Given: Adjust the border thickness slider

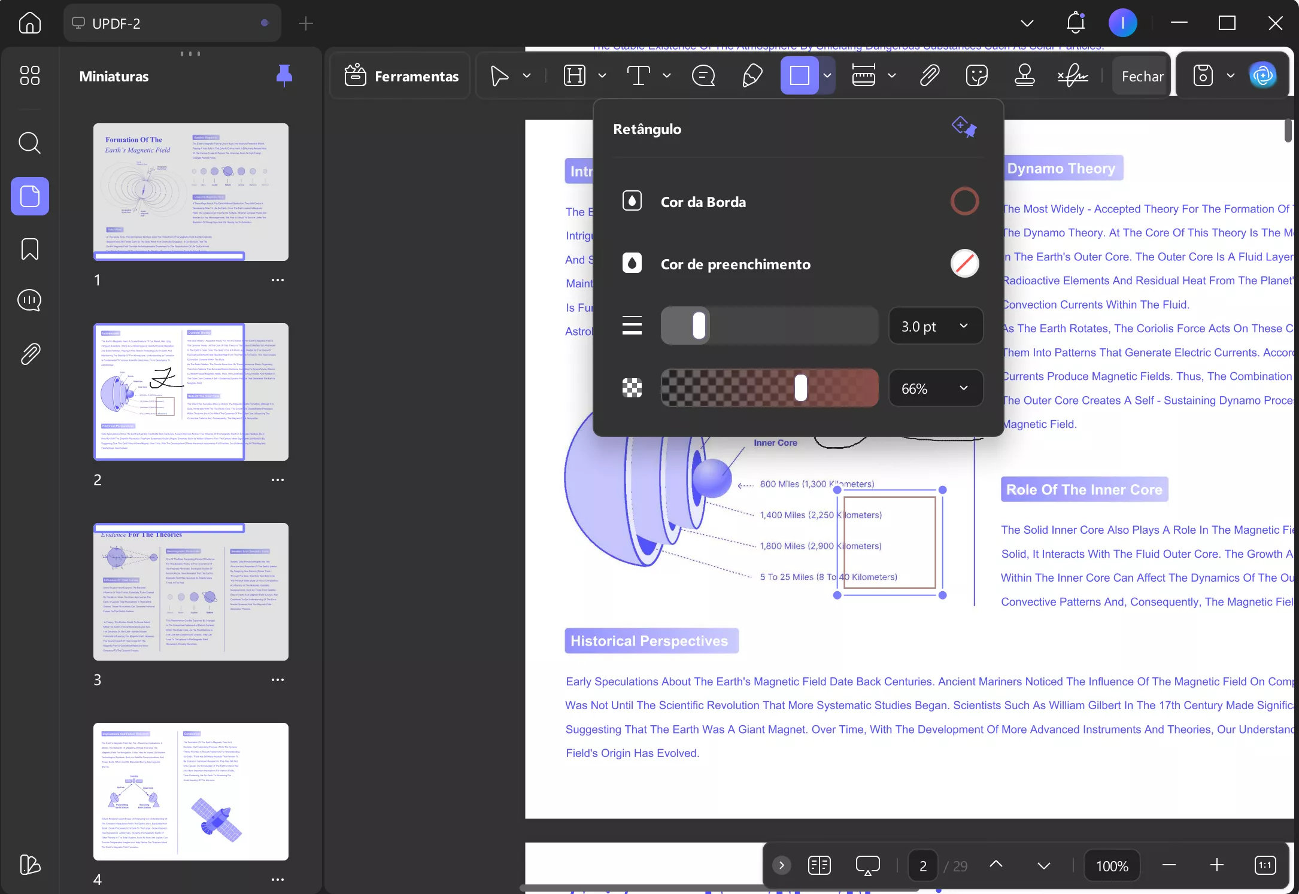Looking at the screenshot, I should tap(769, 326).
